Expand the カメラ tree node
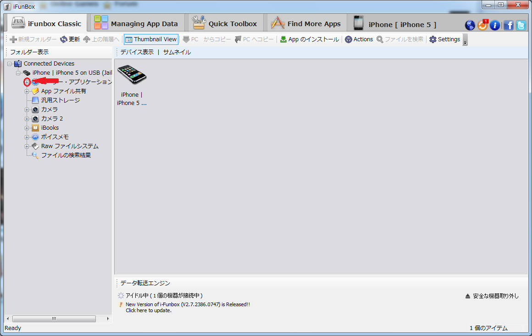532x336 pixels. point(27,110)
